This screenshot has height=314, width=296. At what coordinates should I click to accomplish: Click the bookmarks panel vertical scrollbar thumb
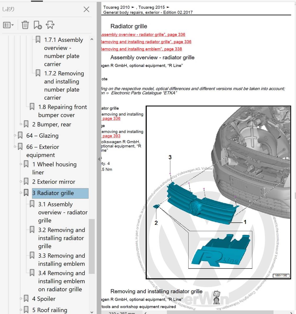click(92, 246)
